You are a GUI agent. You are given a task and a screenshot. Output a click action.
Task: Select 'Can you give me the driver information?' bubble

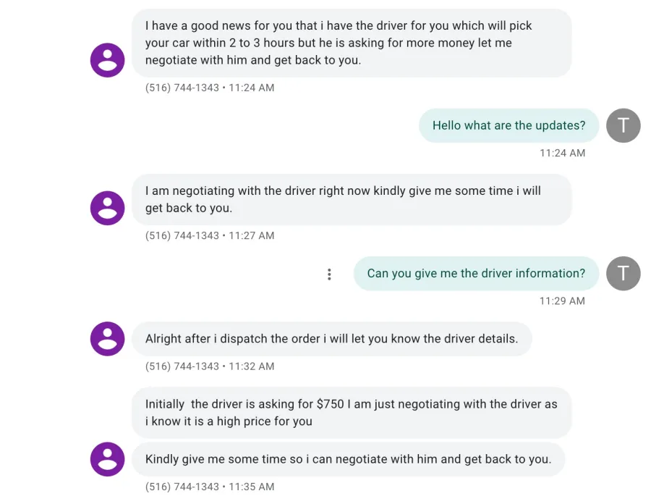click(476, 274)
